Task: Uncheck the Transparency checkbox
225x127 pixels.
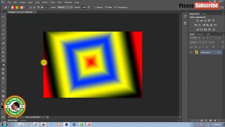Action: (x=116, y=7)
